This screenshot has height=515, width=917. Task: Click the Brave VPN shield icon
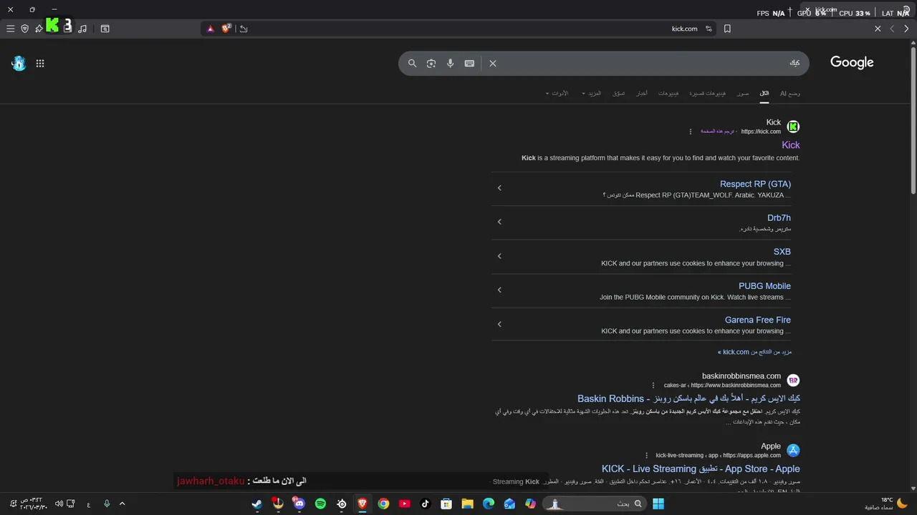[x=24, y=29]
